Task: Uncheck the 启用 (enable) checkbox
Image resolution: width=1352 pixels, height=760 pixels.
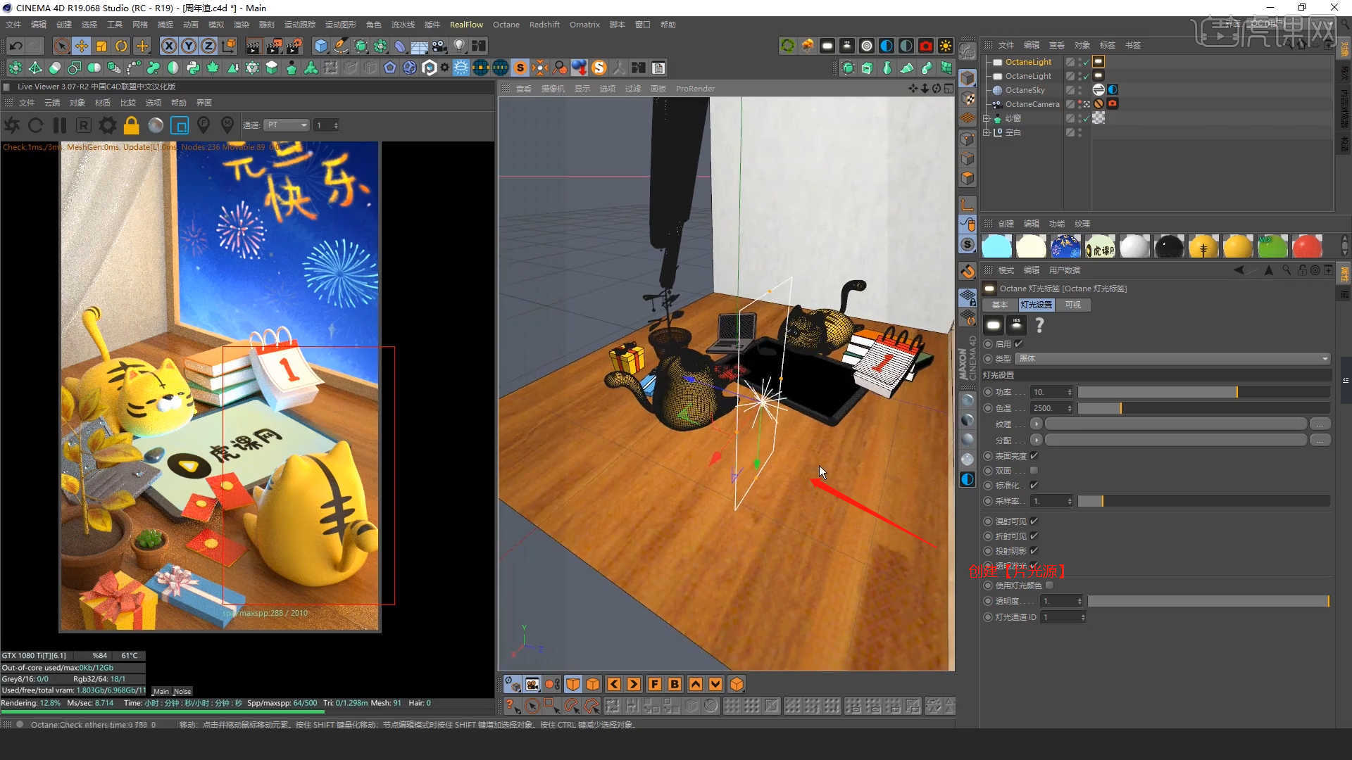Action: pos(1018,344)
